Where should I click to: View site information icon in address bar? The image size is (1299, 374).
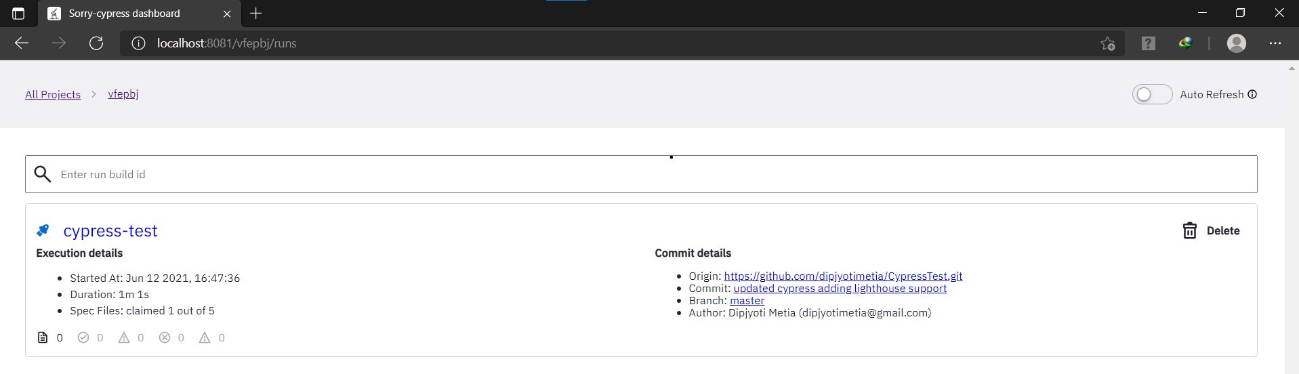[x=138, y=43]
